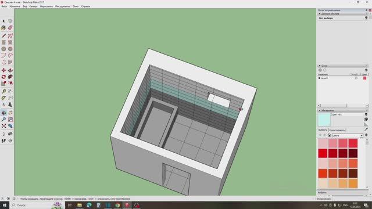Choose the Freehand drawing tool

click(10, 36)
